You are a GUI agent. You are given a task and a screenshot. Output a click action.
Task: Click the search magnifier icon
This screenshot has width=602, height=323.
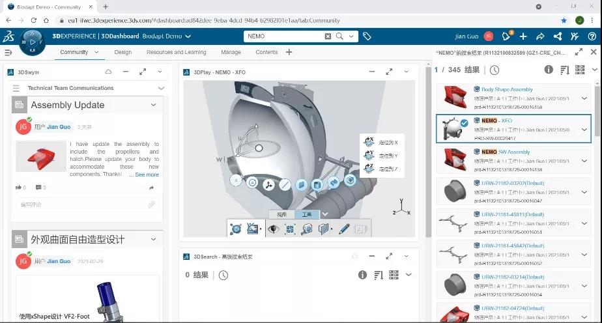(339, 36)
